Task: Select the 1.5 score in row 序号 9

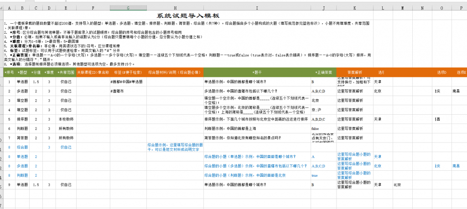Action: [x=36, y=184]
